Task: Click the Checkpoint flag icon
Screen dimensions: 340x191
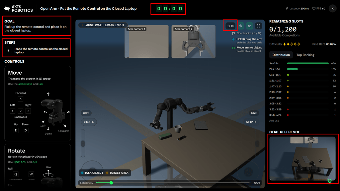Action: point(233,33)
